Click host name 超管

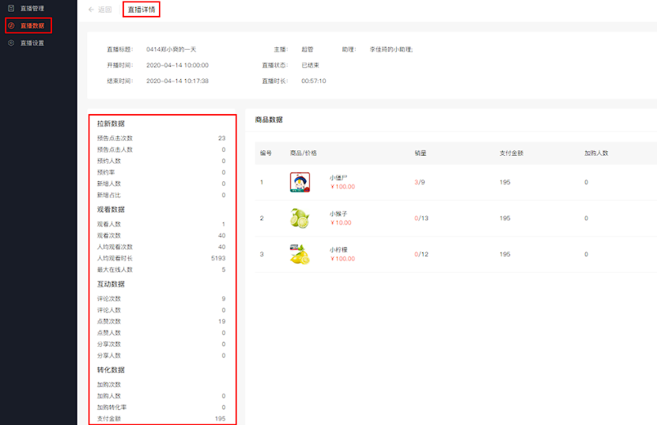(308, 50)
